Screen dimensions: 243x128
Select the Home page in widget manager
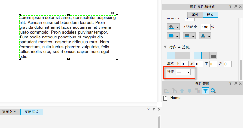(x=175, y=98)
